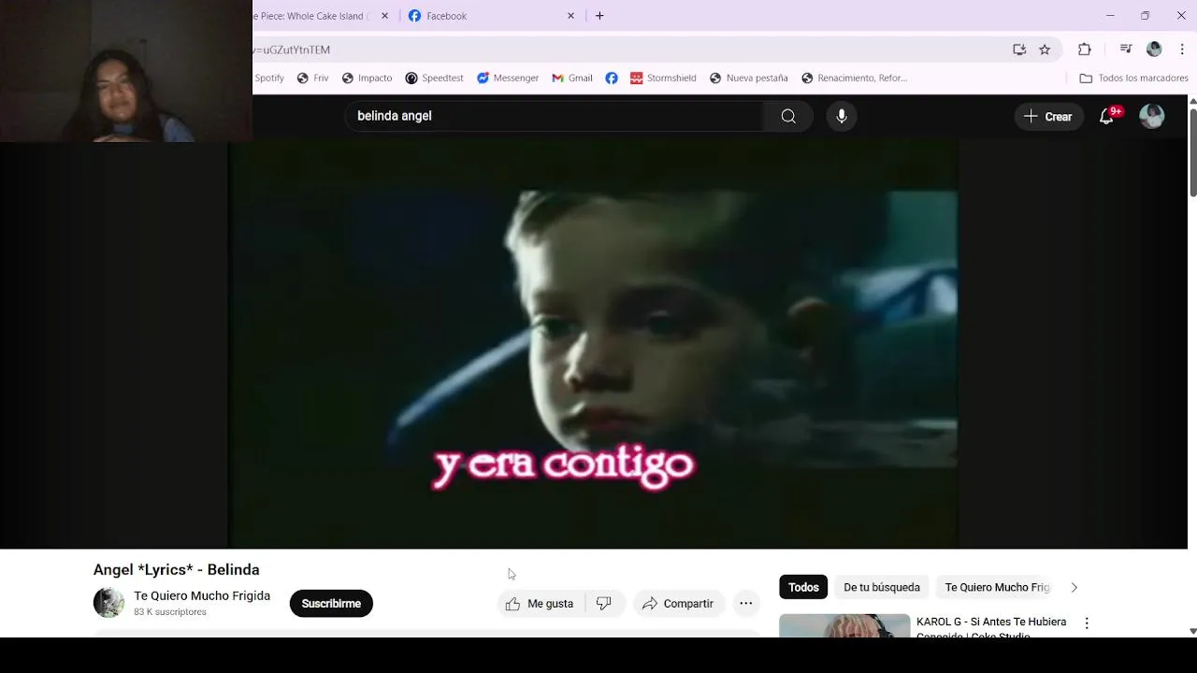The height and width of the screenshot is (673, 1197).
Task: Open the Impacto bookmark
Action: (x=367, y=78)
